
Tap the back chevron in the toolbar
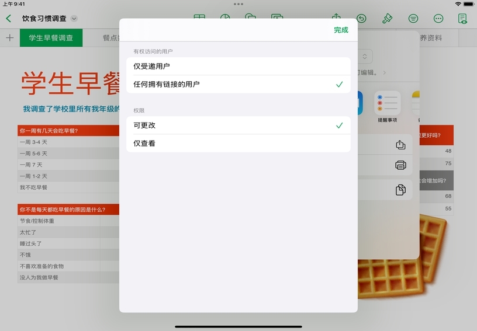(8, 19)
